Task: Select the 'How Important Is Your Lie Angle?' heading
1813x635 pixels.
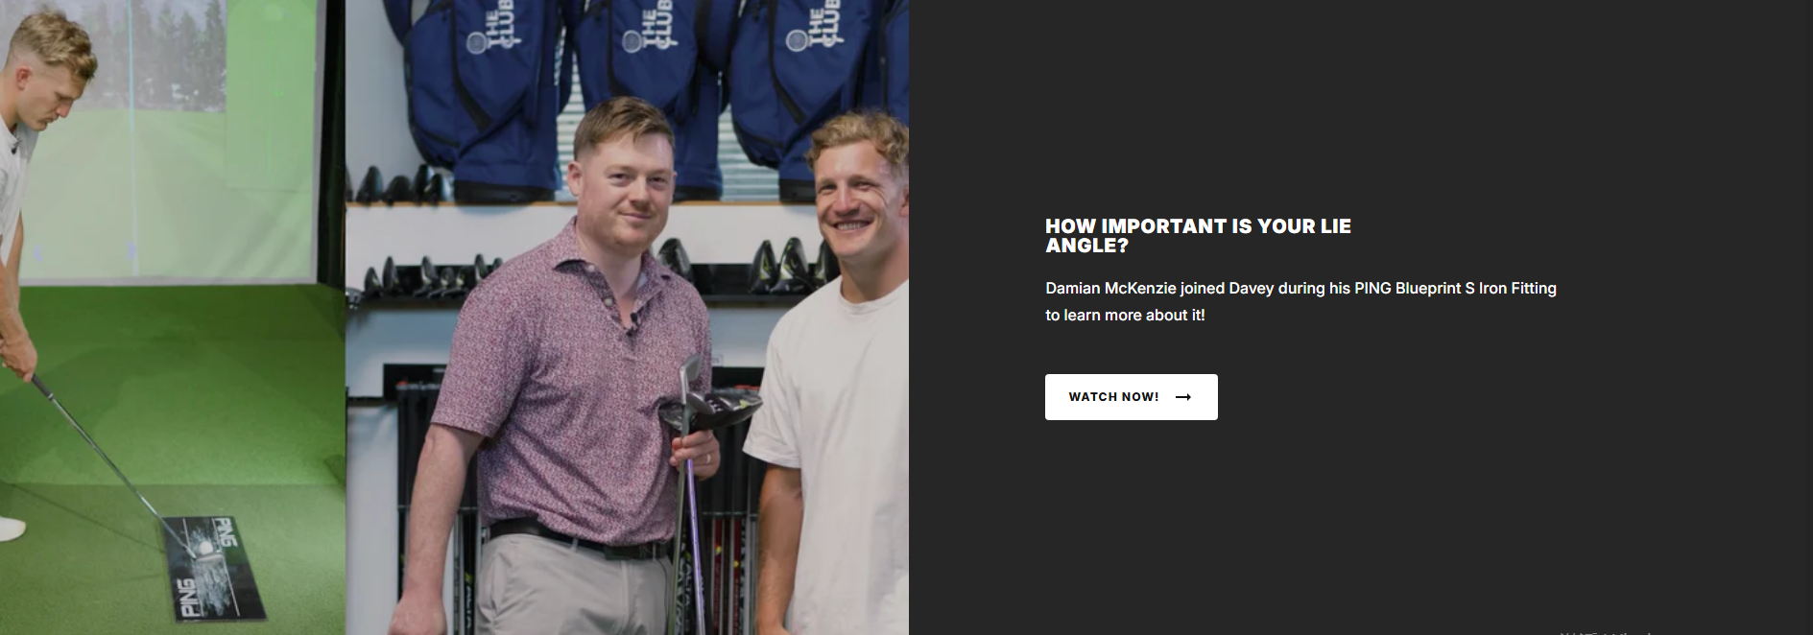Action: 1198,236
